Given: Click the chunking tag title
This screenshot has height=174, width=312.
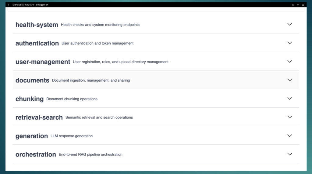Looking at the screenshot, I should coord(30,99).
